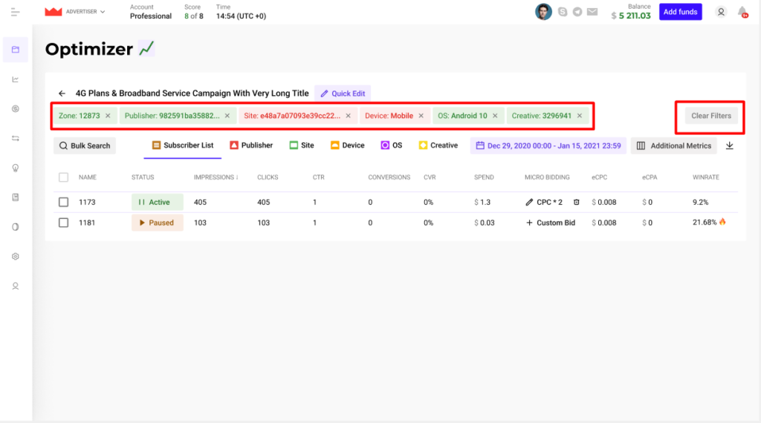The width and height of the screenshot is (761, 423).
Task: Open the profile sidebar icon
Action: tap(16, 286)
